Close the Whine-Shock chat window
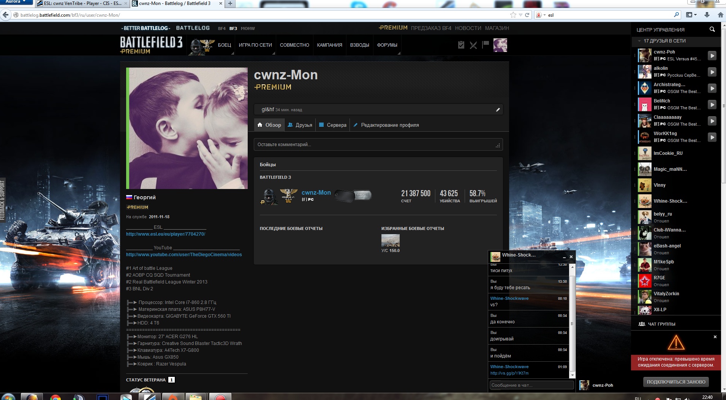 click(x=571, y=257)
